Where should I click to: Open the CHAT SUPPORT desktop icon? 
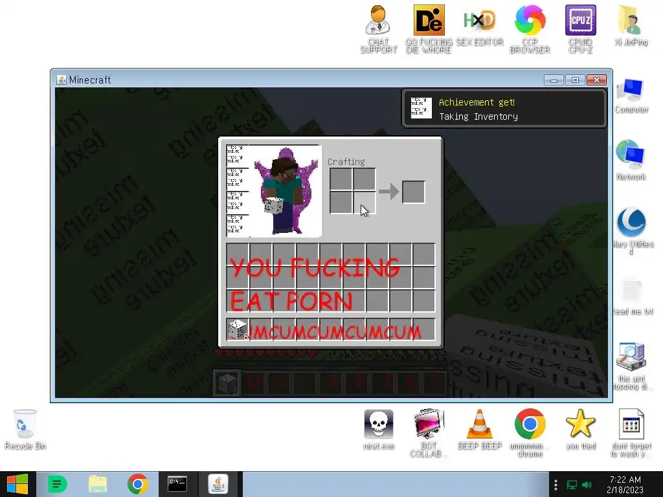pos(378,28)
